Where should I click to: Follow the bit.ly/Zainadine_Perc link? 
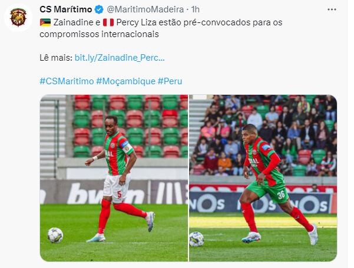(x=120, y=58)
